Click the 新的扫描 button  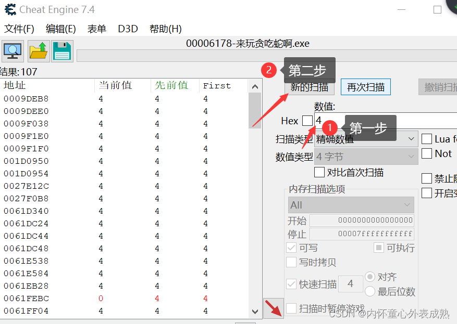[x=310, y=87]
